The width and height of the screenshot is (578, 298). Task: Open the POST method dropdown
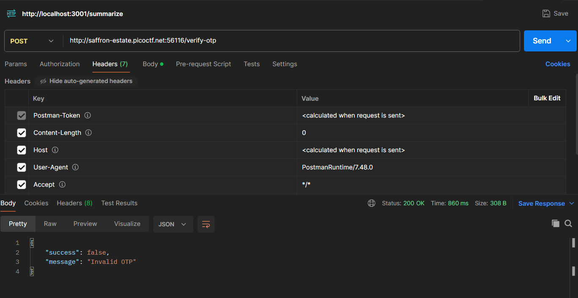click(32, 41)
